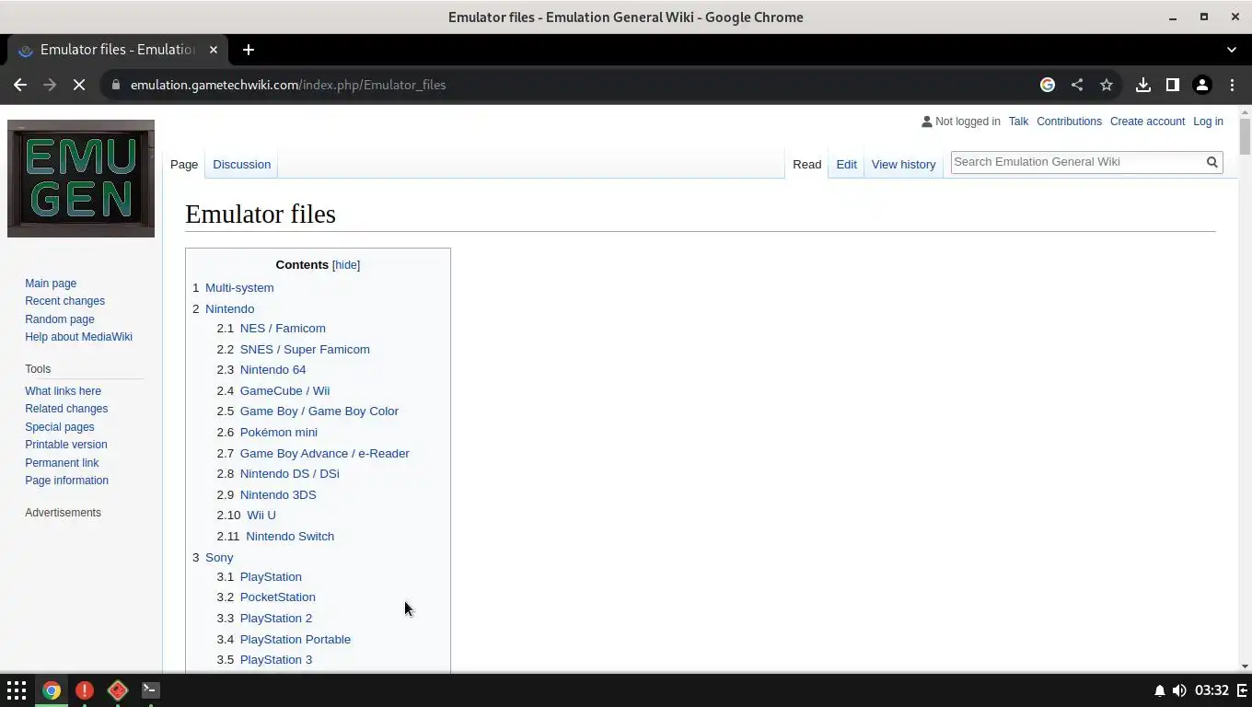
Task: Click the logout icon in tray
Action: pyautogui.click(x=1242, y=690)
